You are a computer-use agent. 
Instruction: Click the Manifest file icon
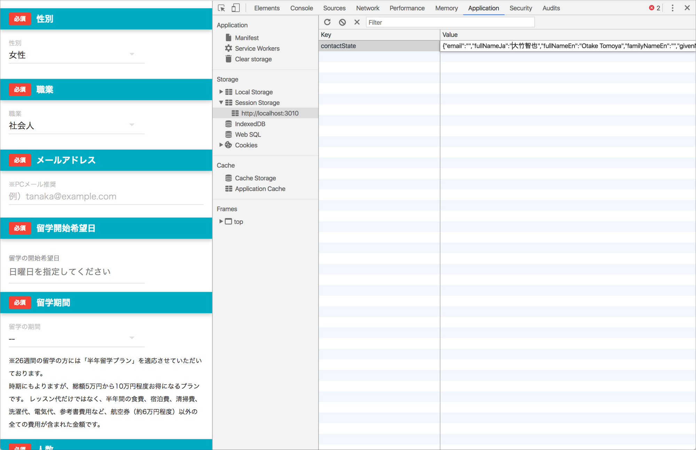pyautogui.click(x=228, y=38)
